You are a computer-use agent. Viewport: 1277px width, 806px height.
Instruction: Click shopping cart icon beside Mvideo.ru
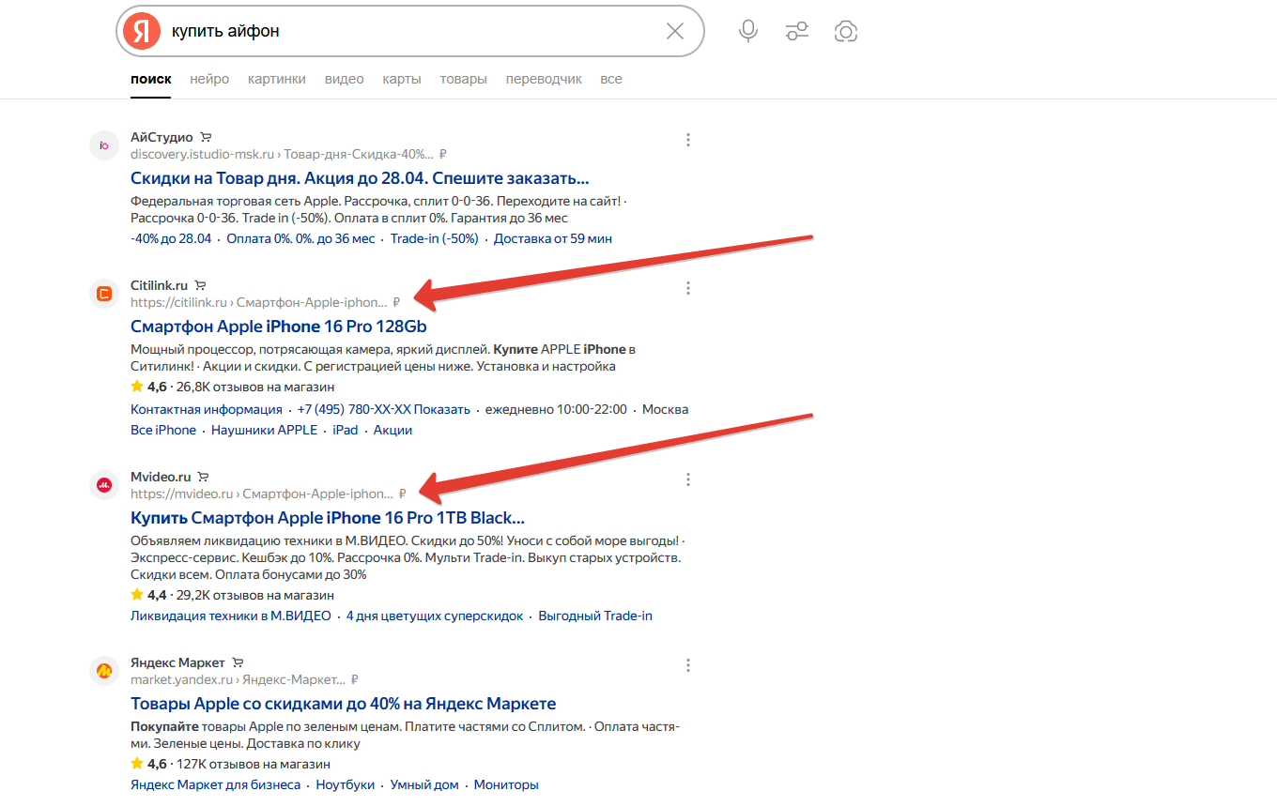click(x=203, y=477)
